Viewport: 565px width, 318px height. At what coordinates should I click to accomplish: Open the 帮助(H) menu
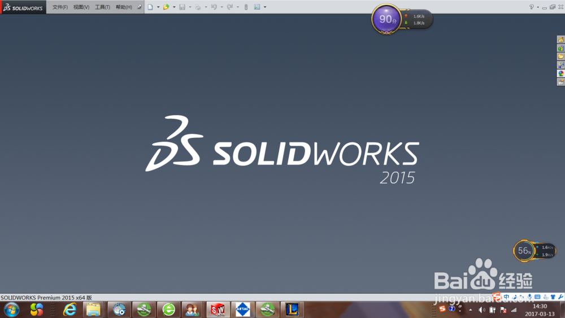(124, 7)
